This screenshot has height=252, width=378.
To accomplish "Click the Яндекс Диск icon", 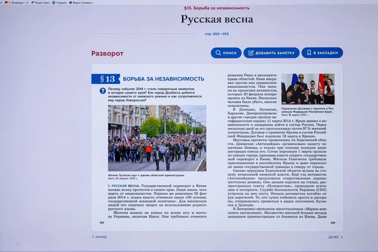I will [33, 3].
